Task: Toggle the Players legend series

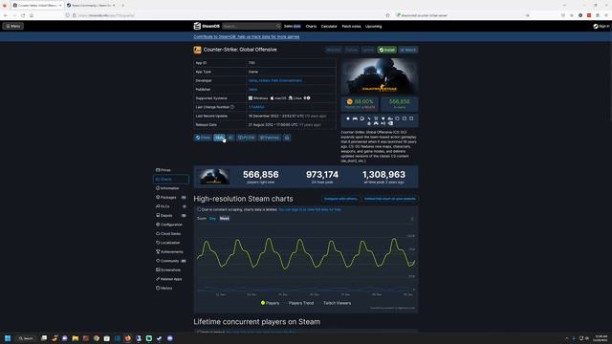Action: pyautogui.click(x=270, y=303)
